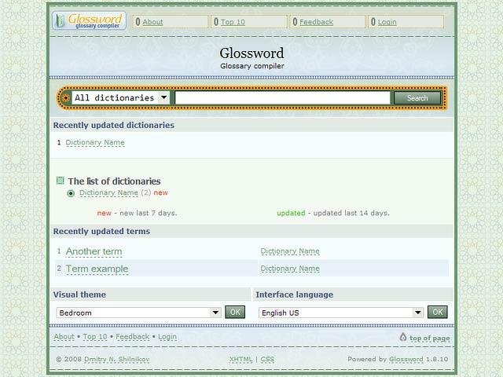
Task: Confirm the interface language with OK
Action: (438, 313)
